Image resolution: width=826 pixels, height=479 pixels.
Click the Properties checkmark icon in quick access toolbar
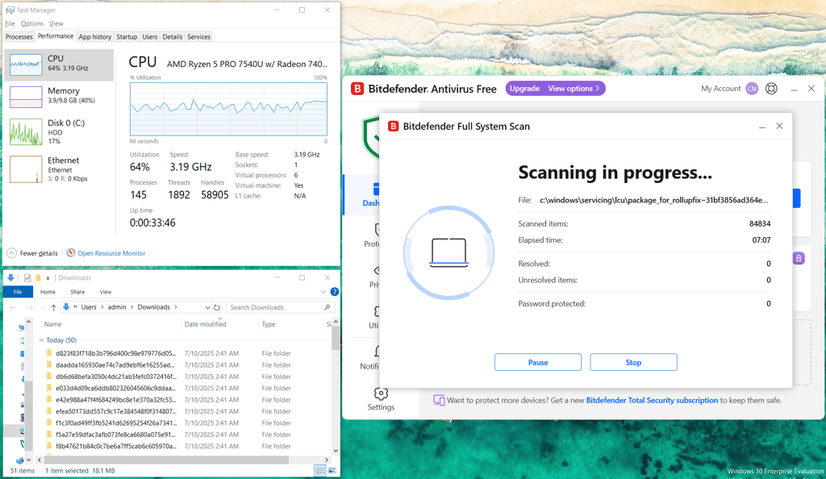pyautogui.click(x=27, y=278)
